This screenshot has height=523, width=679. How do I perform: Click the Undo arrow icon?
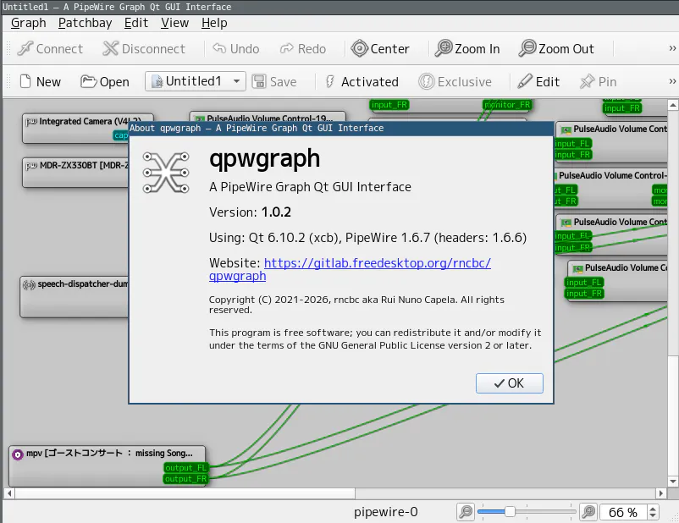click(x=219, y=48)
